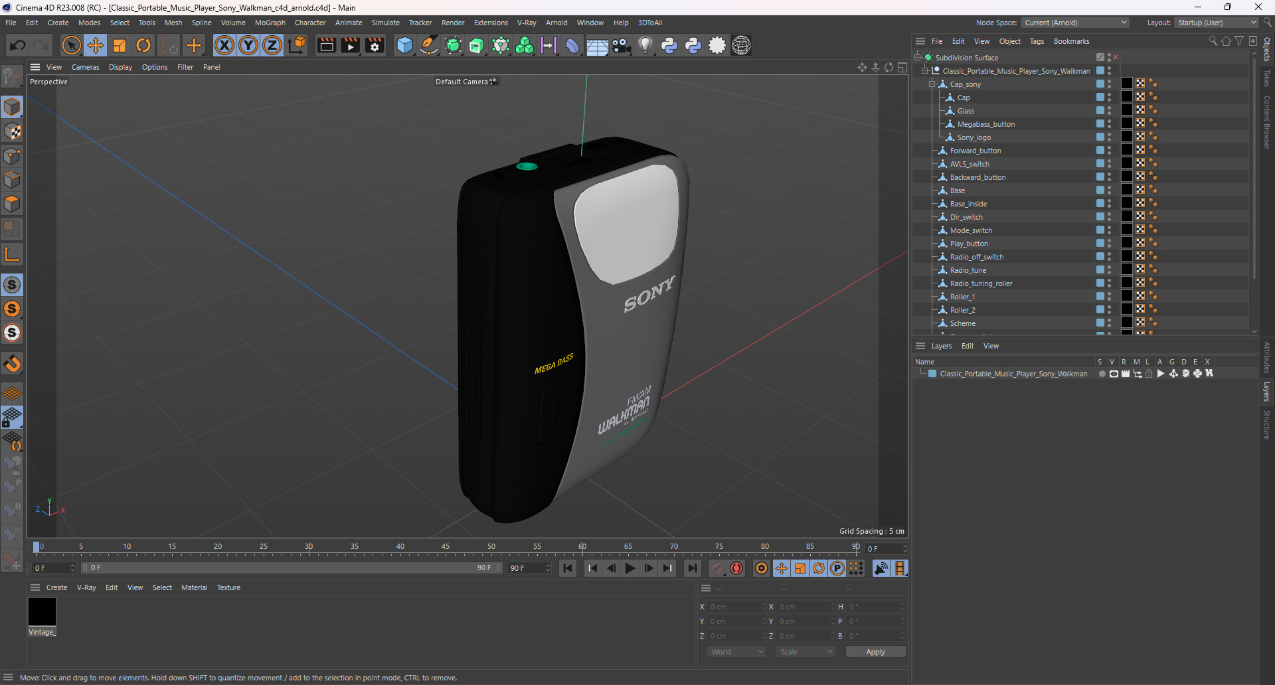Select the Move tool in toolbar

click(96, 45)
